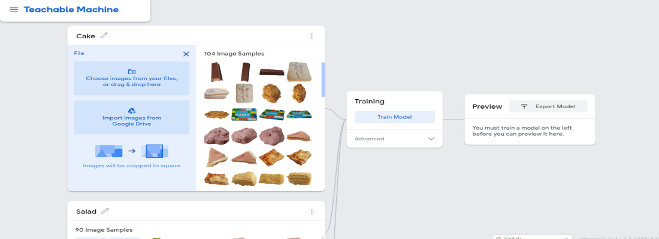Open Salad class options menu

pyautogui.click(x=312, y=212)
